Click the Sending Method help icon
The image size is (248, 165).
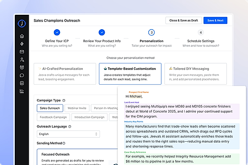[64, 143]
